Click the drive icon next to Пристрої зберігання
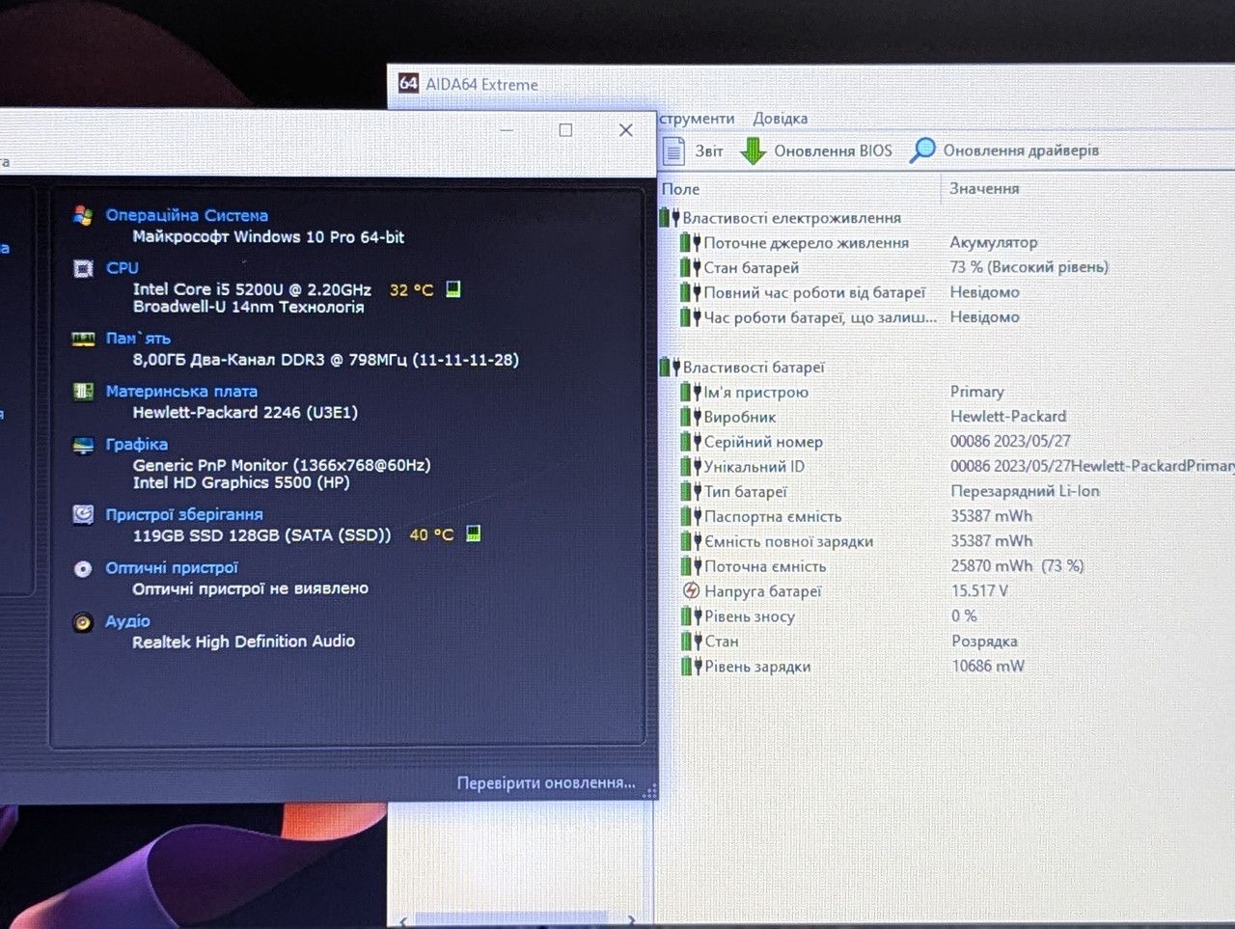Viewport: 1235px width, 929px height. click(x=83, y=514)
